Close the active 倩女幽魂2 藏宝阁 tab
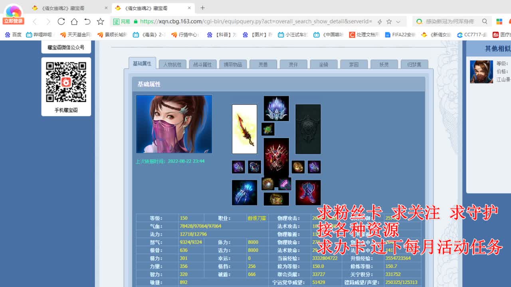The height and width of the screenshot is (287, 511). coord(190,8)
